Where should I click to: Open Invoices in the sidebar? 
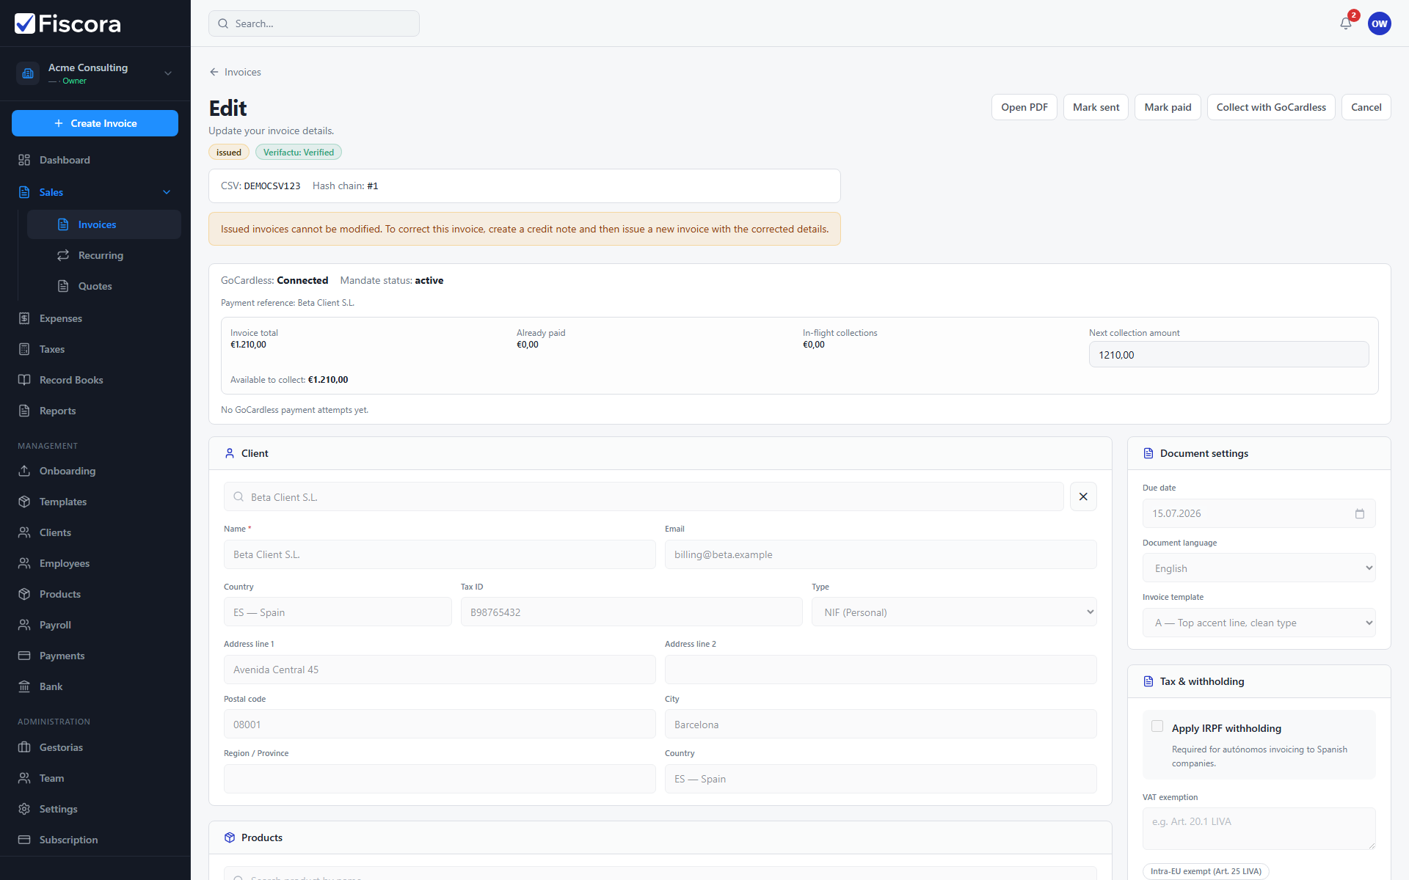(104, 224)
